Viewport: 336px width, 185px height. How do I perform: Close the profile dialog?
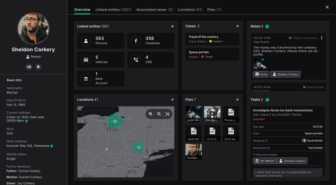(x=327, y=7)
